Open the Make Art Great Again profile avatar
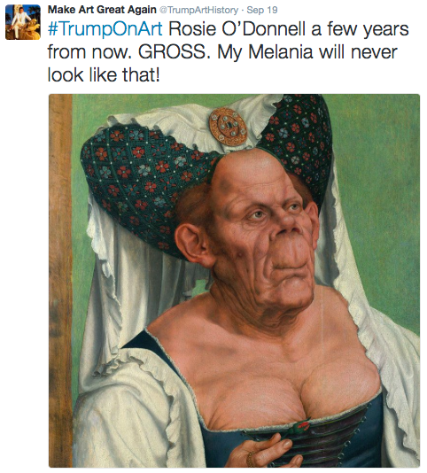 point(23,22)
